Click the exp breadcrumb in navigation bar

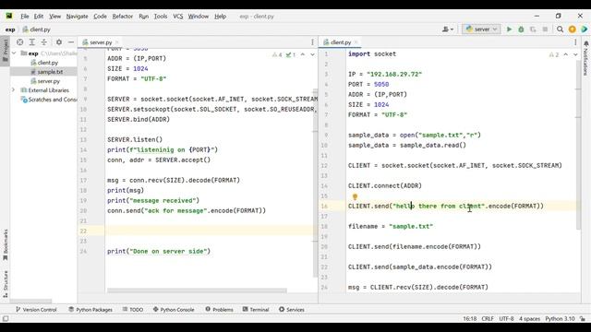[10, 30]
